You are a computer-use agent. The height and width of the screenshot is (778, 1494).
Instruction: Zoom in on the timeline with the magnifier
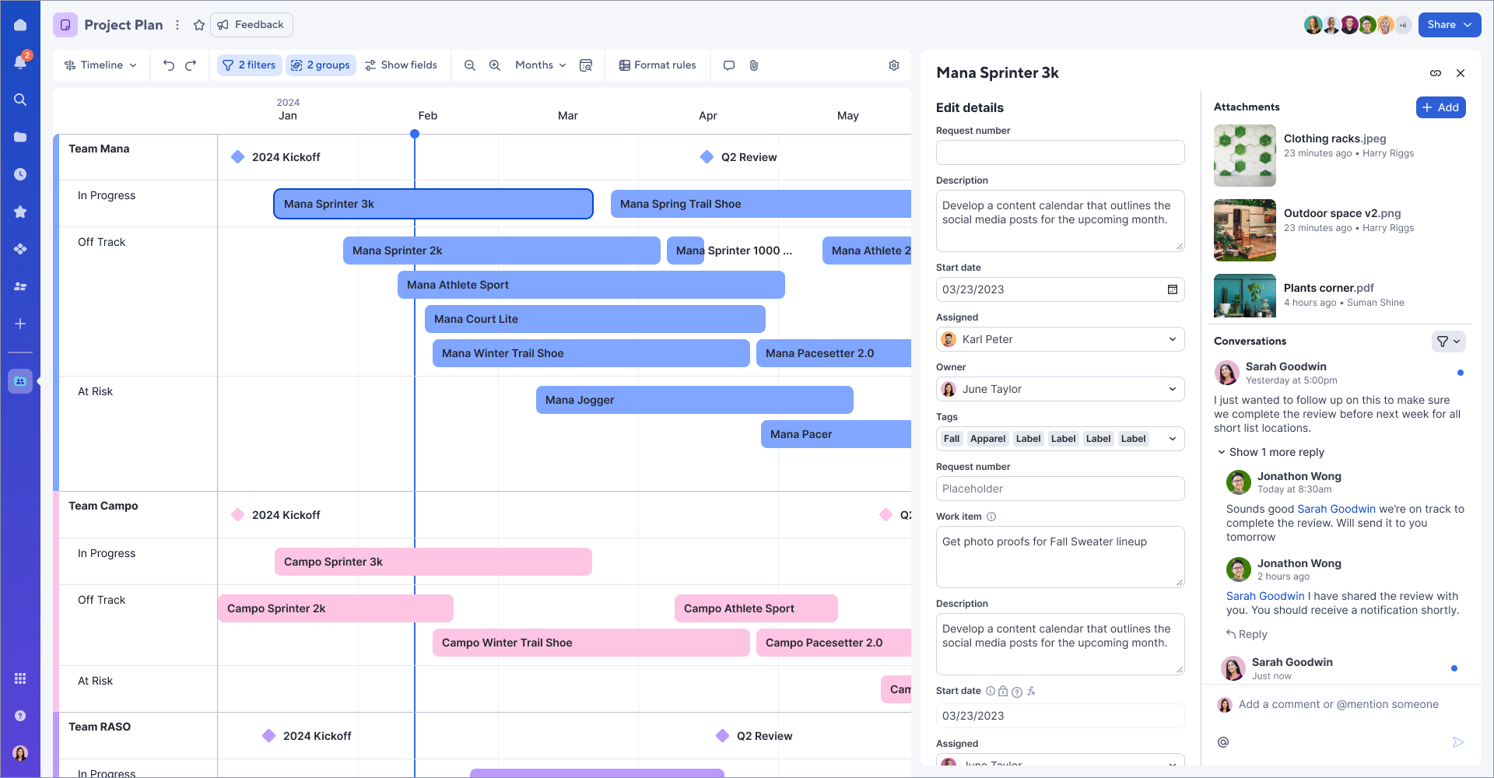point(495,65)
